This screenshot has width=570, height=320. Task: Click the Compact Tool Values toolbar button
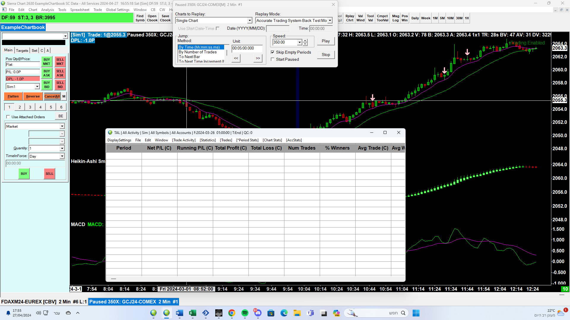click(382, 18)
